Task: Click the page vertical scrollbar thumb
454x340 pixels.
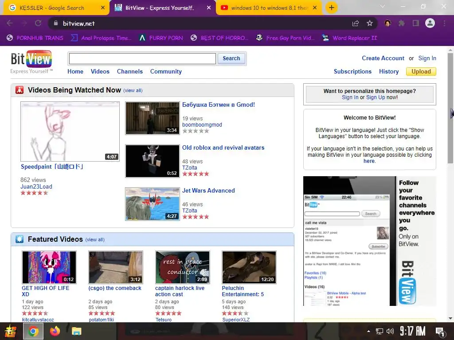Action: (x=450, y=108)
